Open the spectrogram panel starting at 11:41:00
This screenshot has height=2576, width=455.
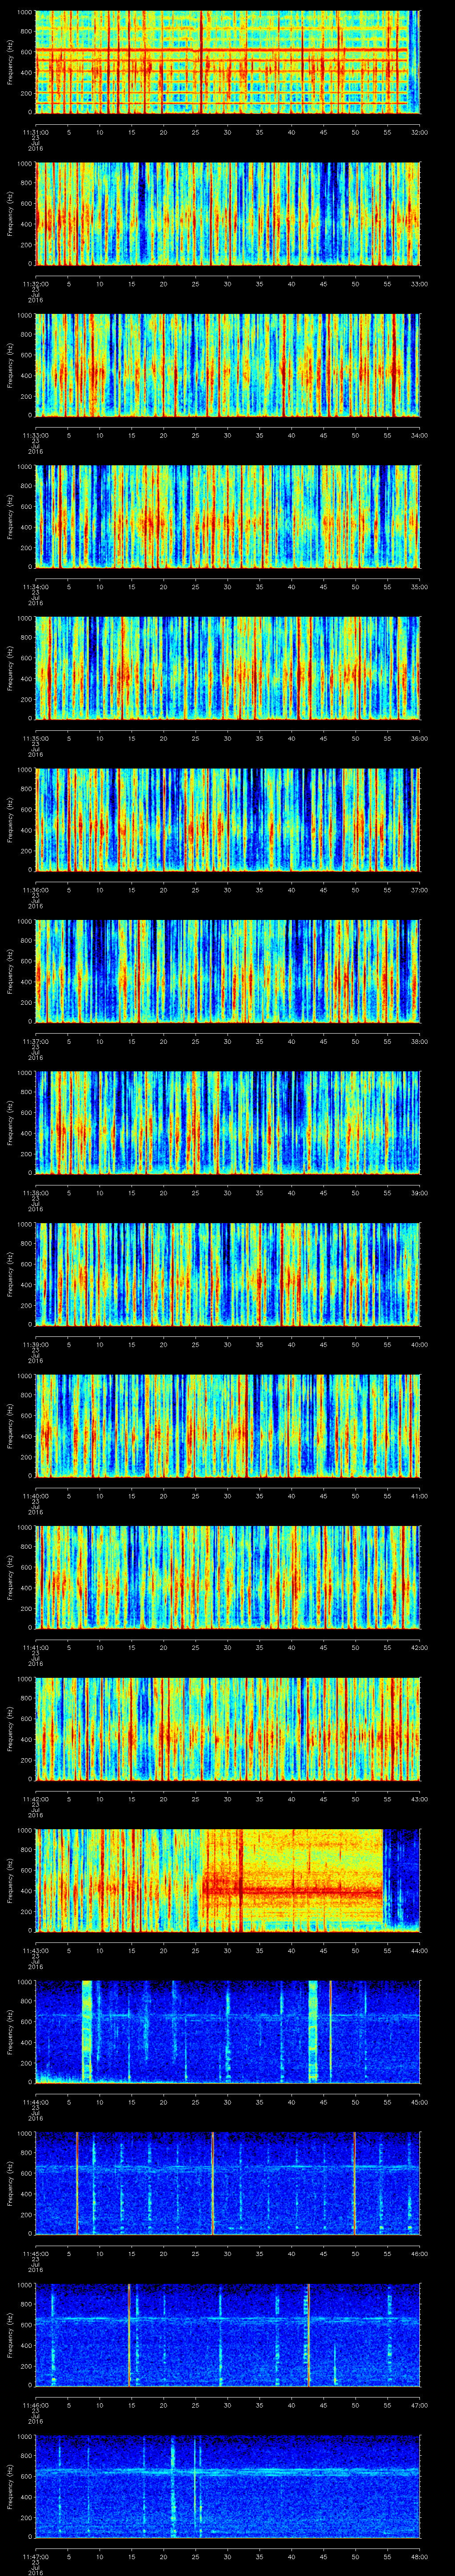pyautogui.click(x=228, y=1578)
